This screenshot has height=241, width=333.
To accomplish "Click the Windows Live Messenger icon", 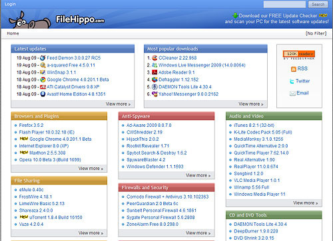I will (155, 65).
